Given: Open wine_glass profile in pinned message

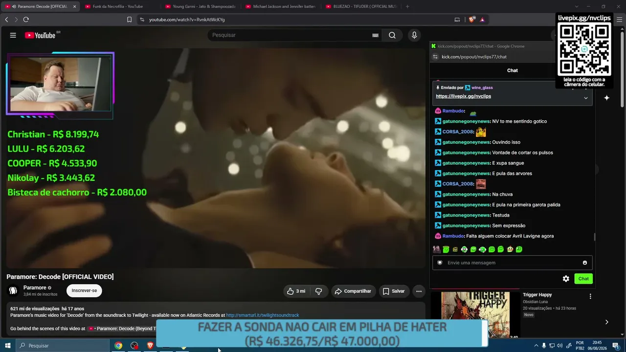Looking at the screenshot, I should coord(482,88).
